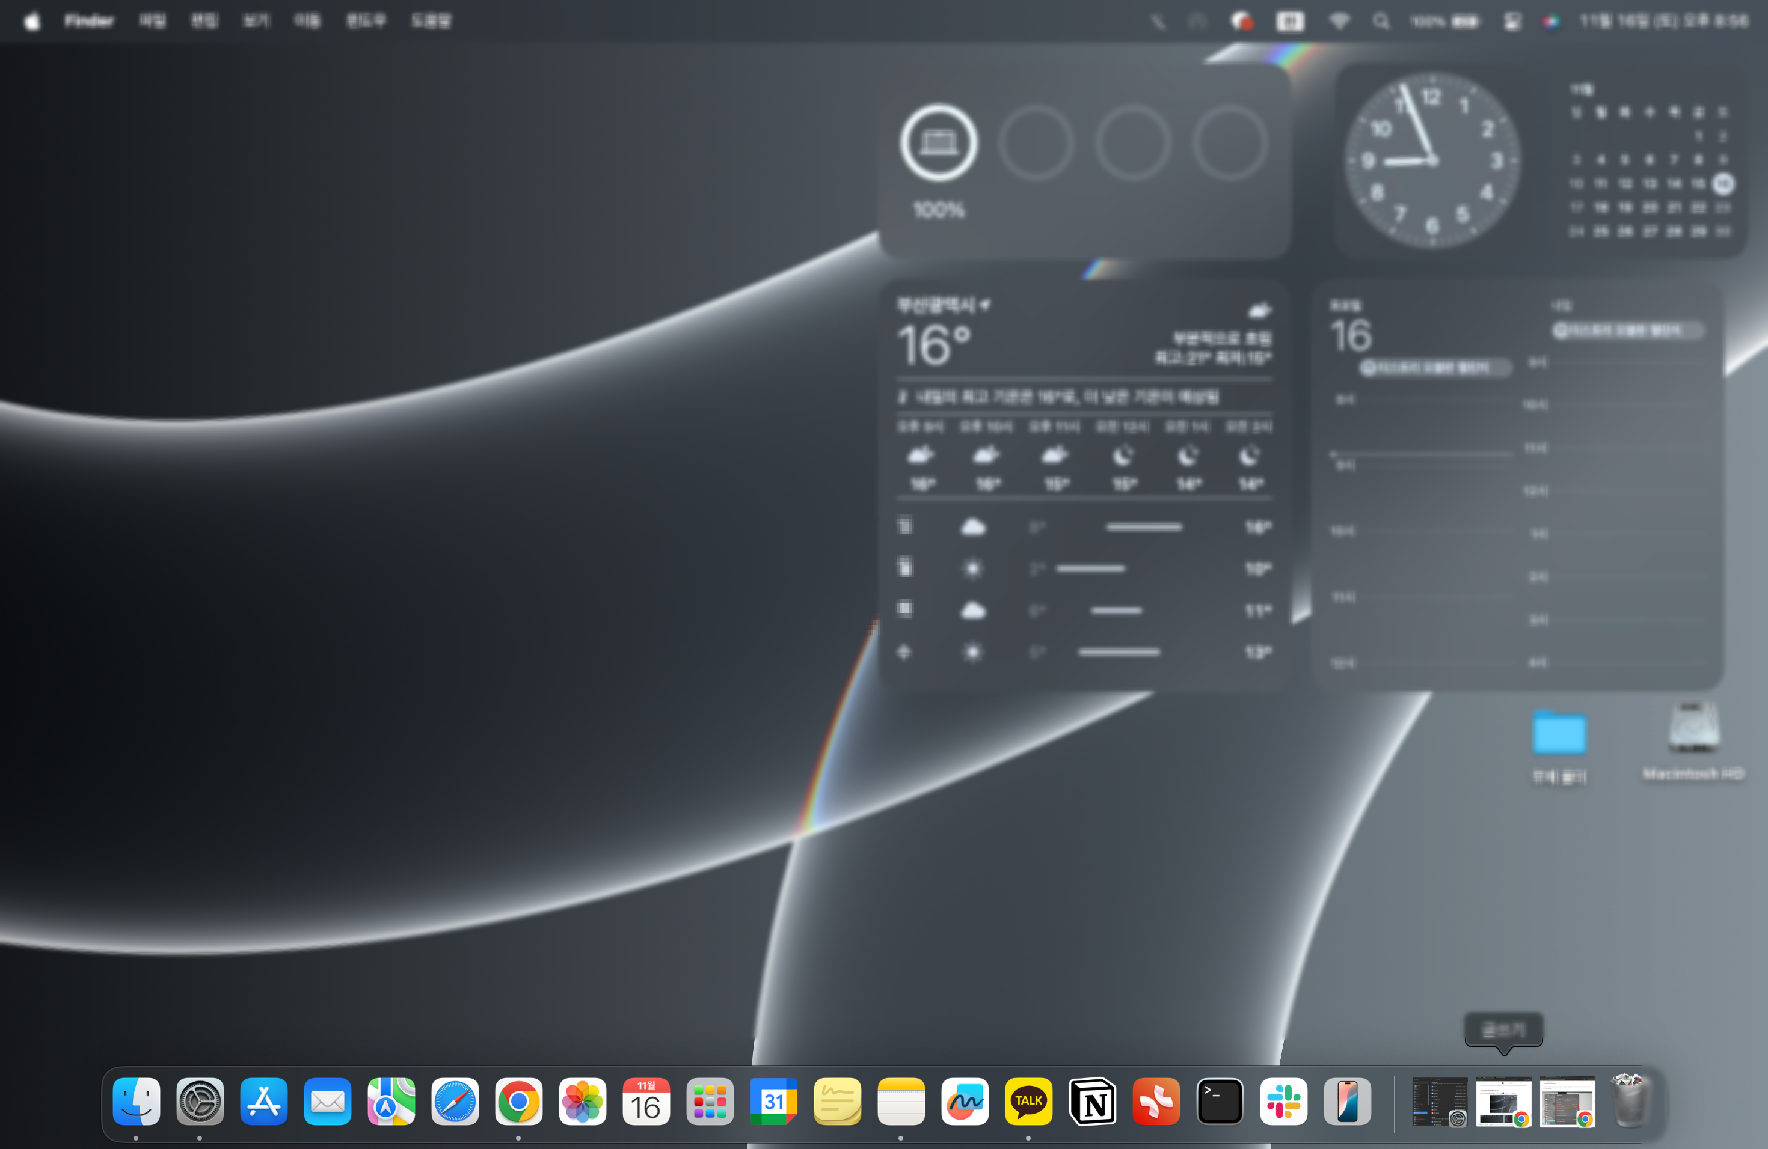Screen dimensions: 1768x1149
Task: Open Launchpad from the Dock
Action: 710,1101
